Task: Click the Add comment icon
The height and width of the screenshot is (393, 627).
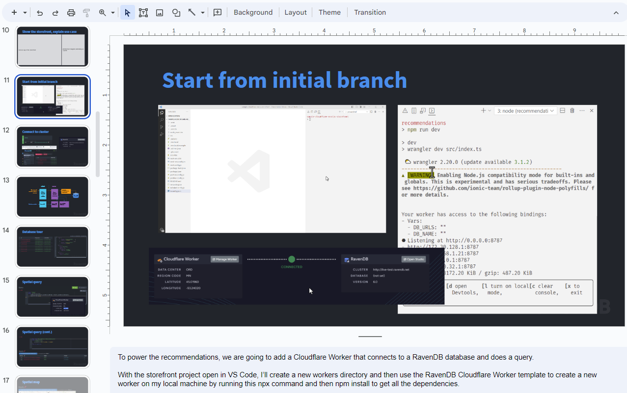Action: [x=218, y=12]
